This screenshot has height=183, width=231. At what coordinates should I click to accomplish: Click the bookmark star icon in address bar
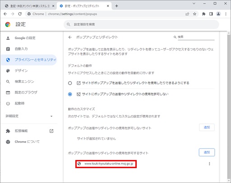tap(194, 14)
